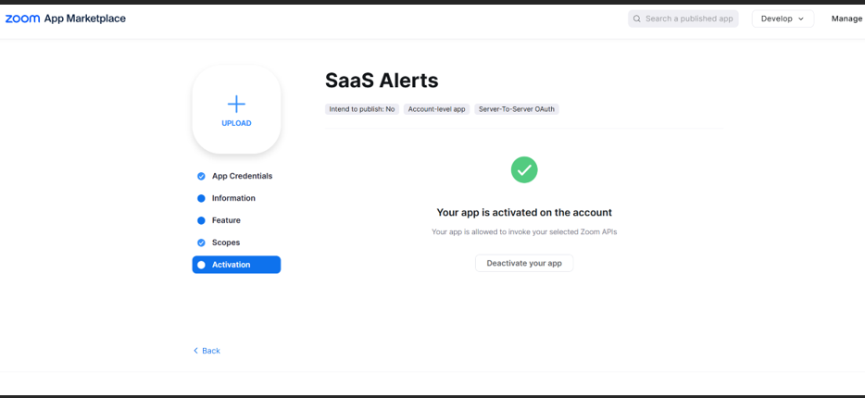Screen dimensions: 865x398
Task: Click the Activation step circle indicator
Action: pos(201,265)
